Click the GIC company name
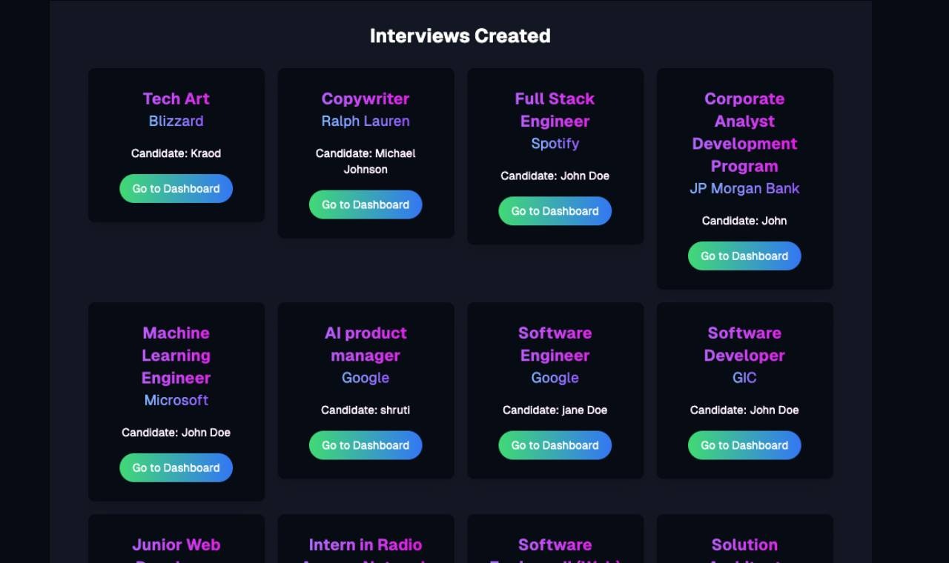 coord(744,378)
